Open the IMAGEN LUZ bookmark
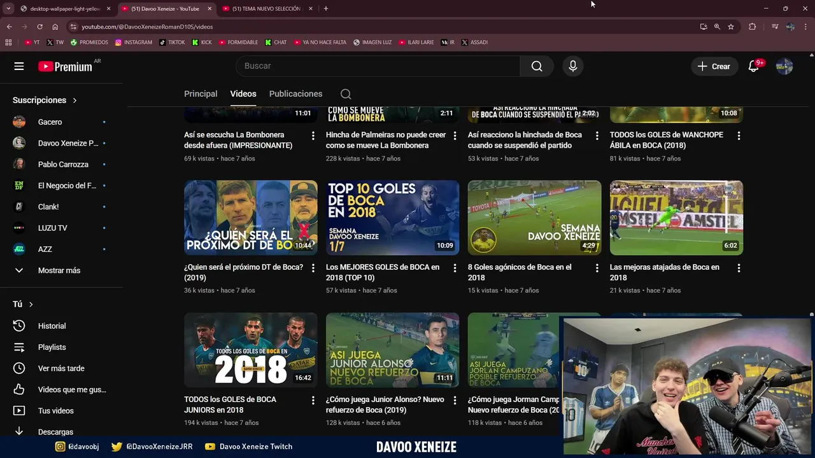This screenshot has height=458, width=815. [x=373, y=42]
